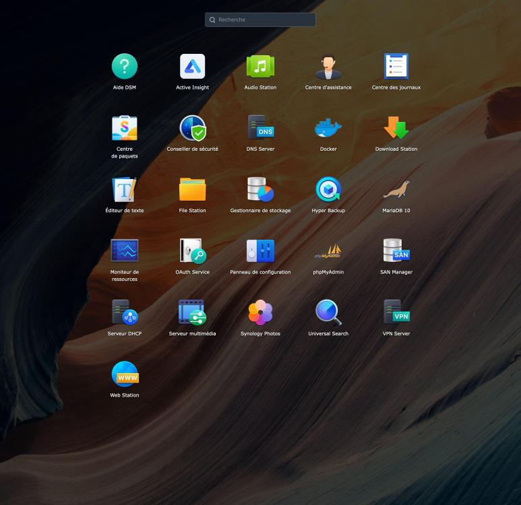
Task: Open MariaDB 10
Action: click(x=396, y=190)
